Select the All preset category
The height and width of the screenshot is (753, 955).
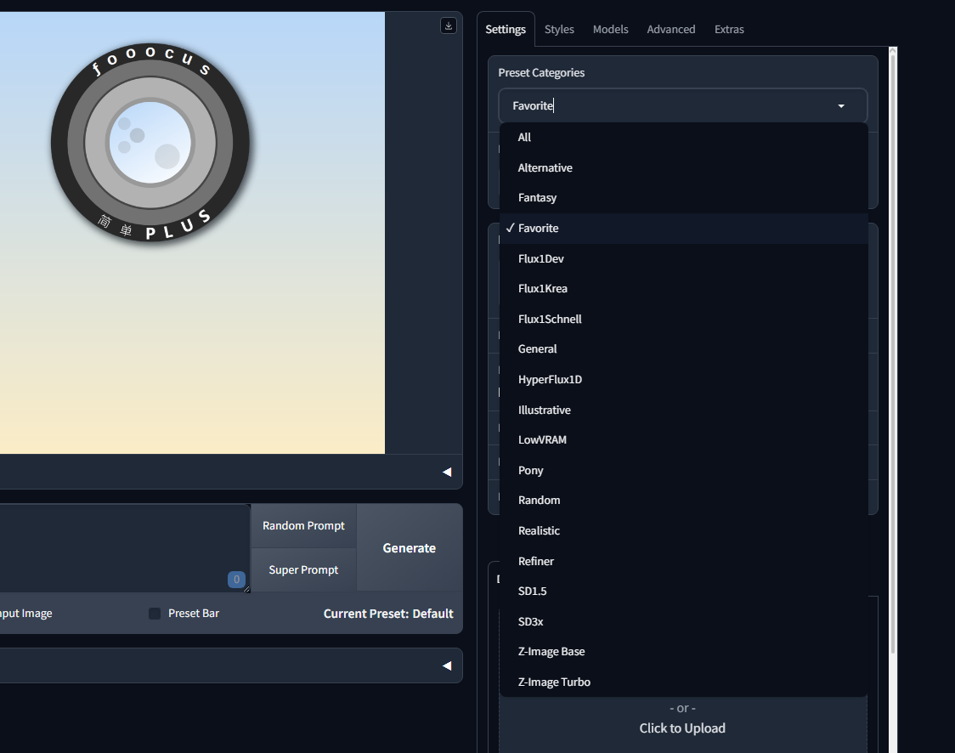click(x=683, y=138)
